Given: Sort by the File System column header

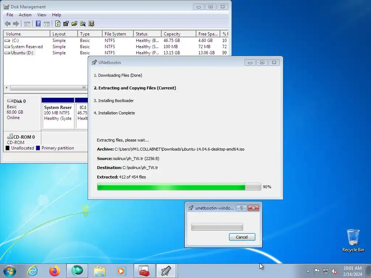Looking at the screenshot, I should [118, 34].
